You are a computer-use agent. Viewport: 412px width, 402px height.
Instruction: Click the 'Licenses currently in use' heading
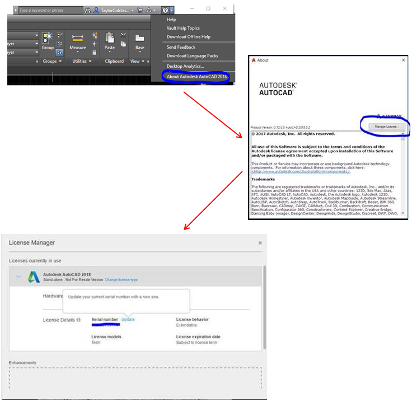coord(35,261)
